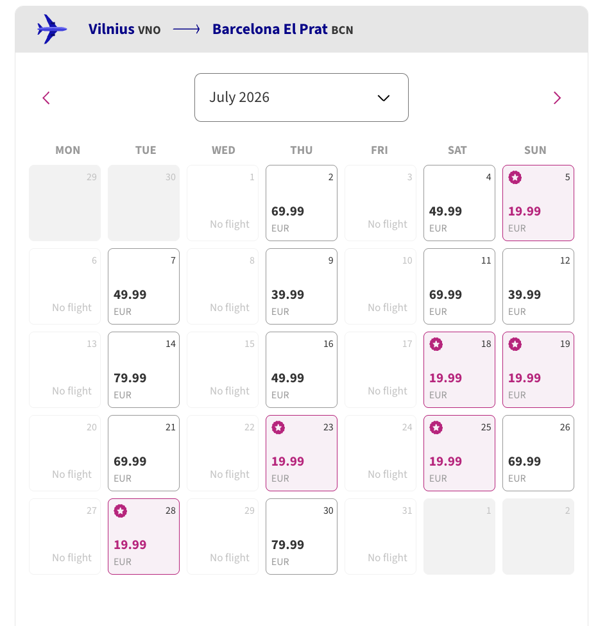Pick the July 14 flight at 79.99 EUR
The image size is (598, 626).
[x=144, y=370]
